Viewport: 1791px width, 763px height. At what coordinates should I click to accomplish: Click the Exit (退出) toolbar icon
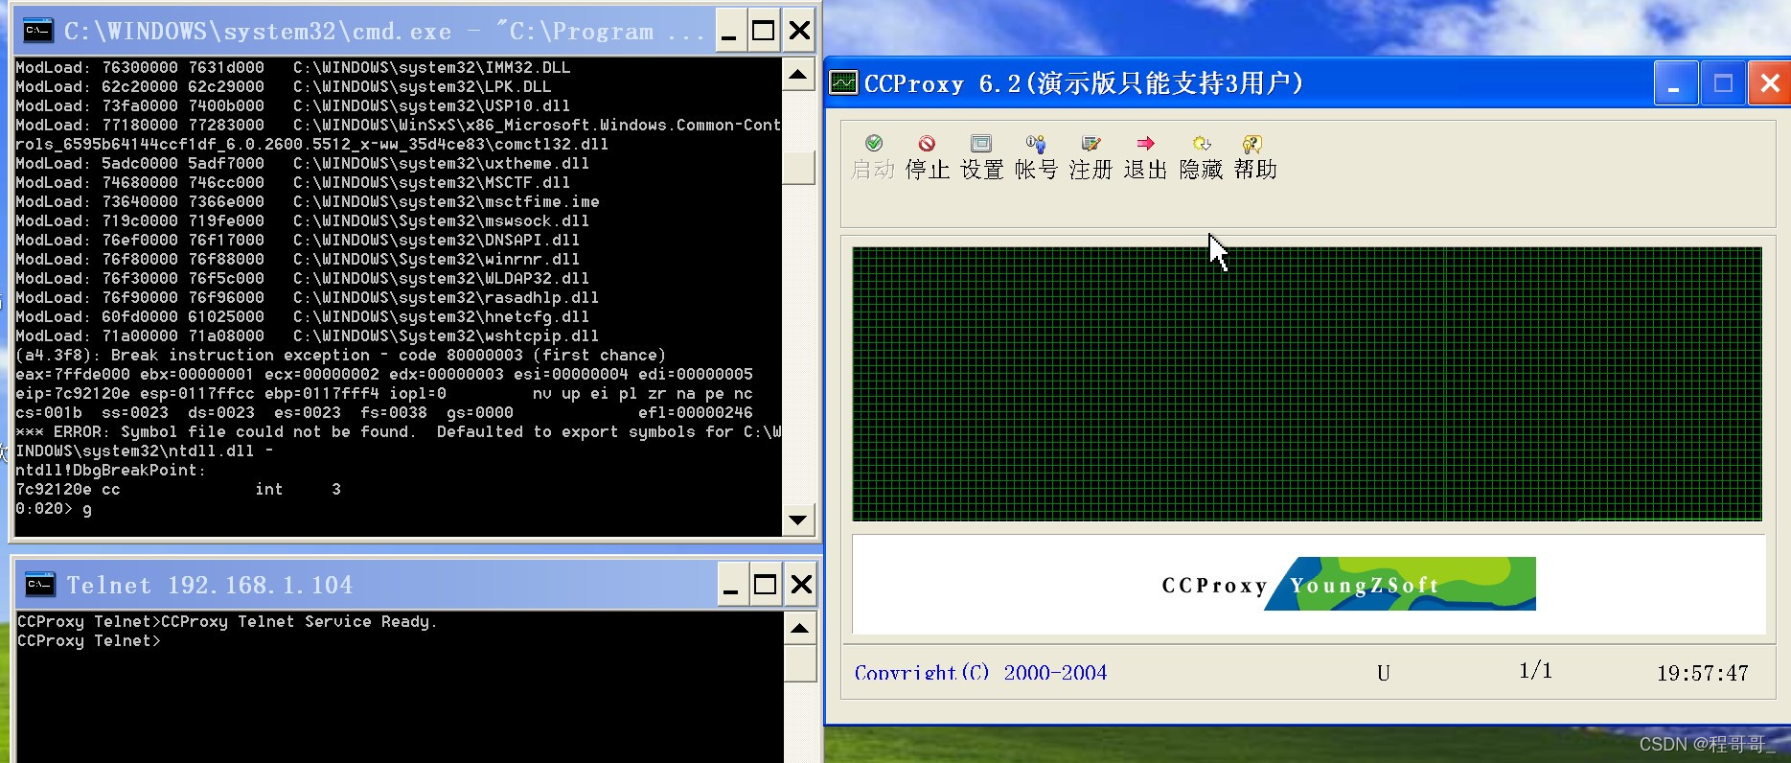coord(1145,157)
